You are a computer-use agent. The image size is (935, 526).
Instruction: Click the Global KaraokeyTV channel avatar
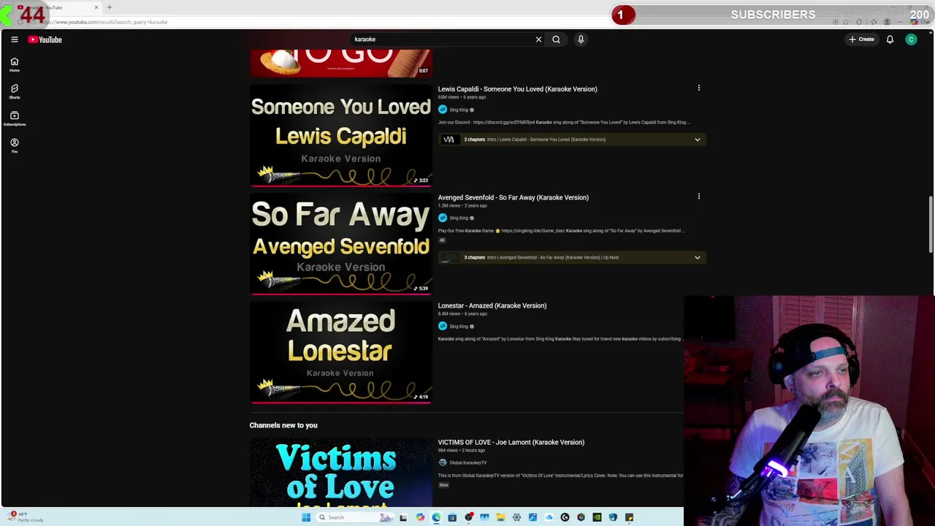[442, 462]
